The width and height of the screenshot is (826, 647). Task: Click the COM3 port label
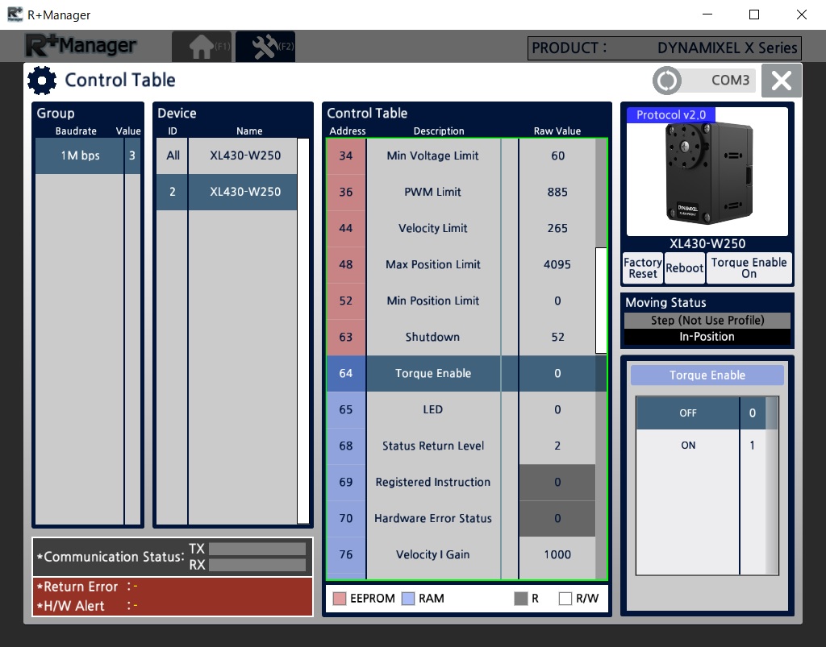(730, 81)
